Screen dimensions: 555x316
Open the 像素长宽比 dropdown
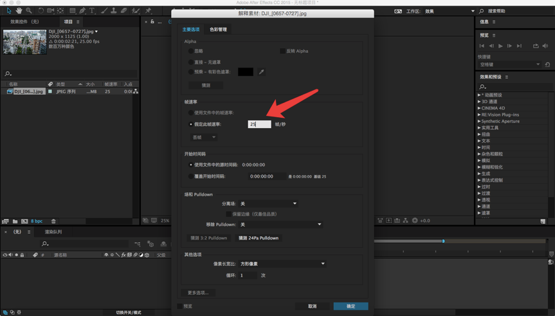[x=282, y=264]
